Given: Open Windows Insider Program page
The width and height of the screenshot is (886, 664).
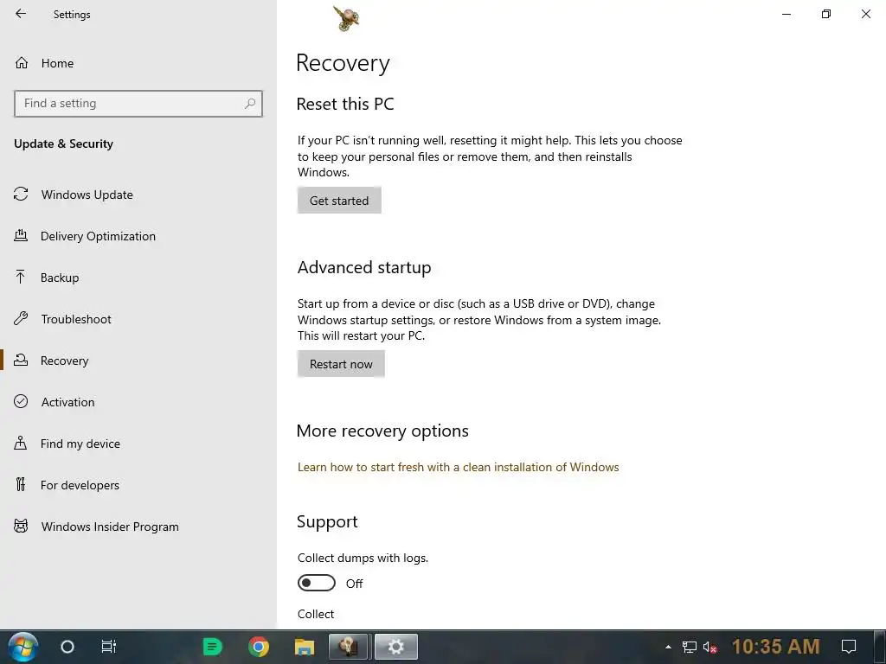Looking at the screenshot, I should click(138, 527).
